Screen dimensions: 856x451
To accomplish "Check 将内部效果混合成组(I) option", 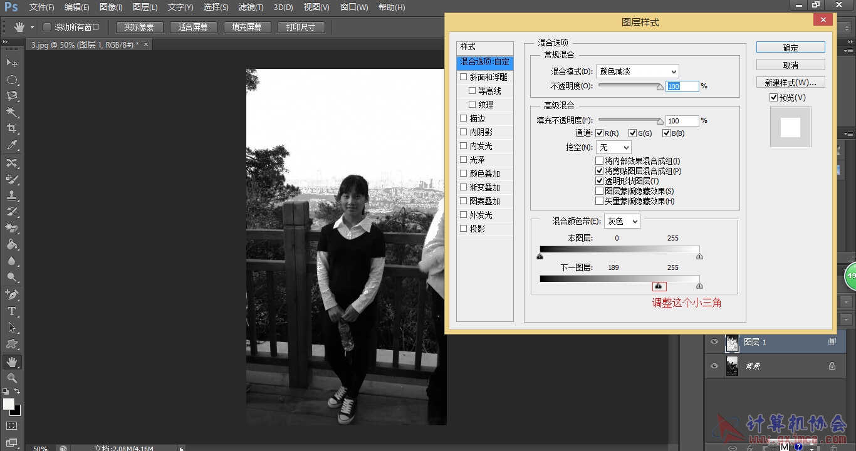I will point(600,161).
